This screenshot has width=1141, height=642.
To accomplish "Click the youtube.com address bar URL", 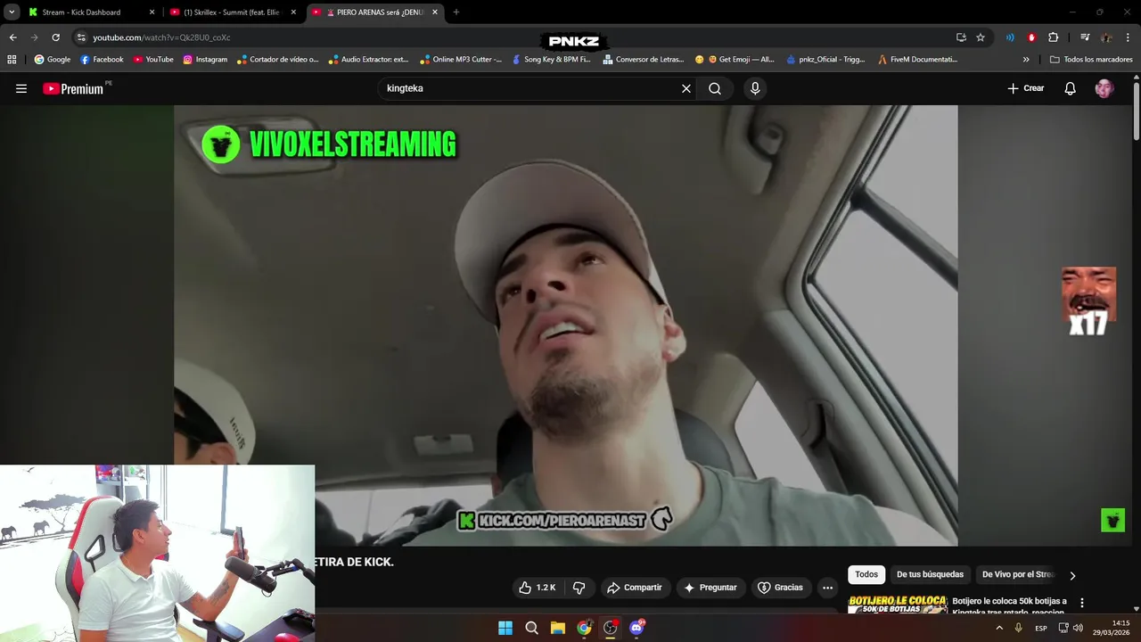I will click(x=161, y=37).
